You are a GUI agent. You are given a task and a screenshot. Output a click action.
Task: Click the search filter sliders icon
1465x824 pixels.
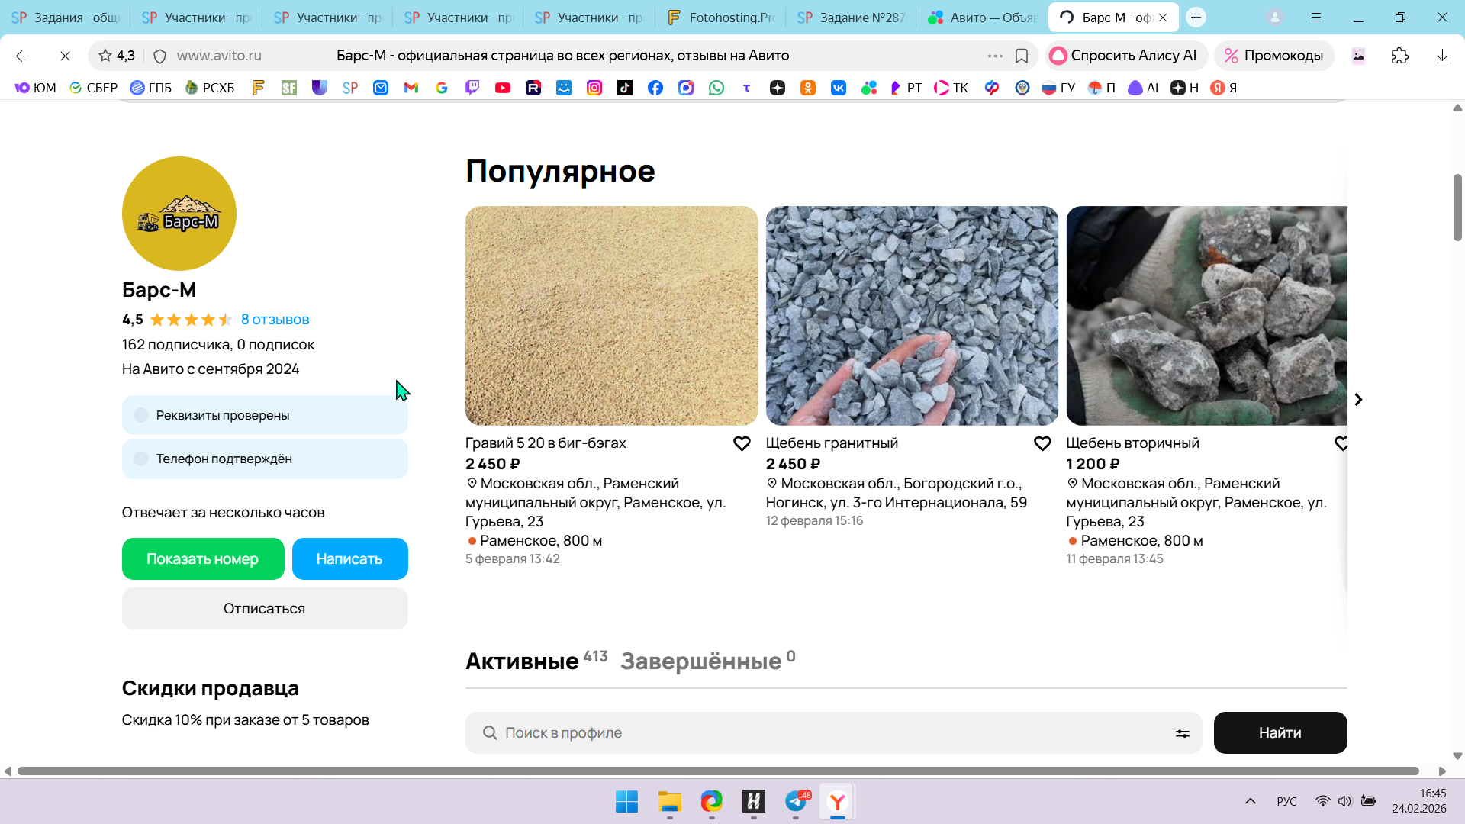[1182, 733]
